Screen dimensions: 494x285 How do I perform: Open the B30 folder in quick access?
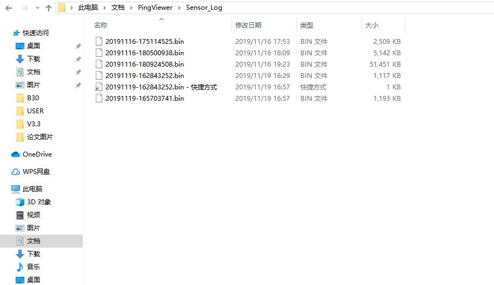click(x=32, y=98)
